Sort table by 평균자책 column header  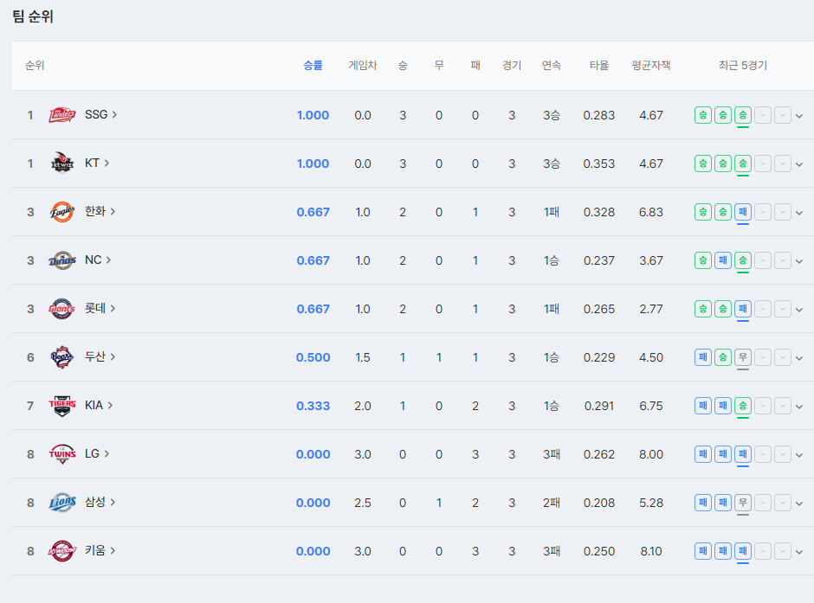pyautogui.click(x=651, y=66)
